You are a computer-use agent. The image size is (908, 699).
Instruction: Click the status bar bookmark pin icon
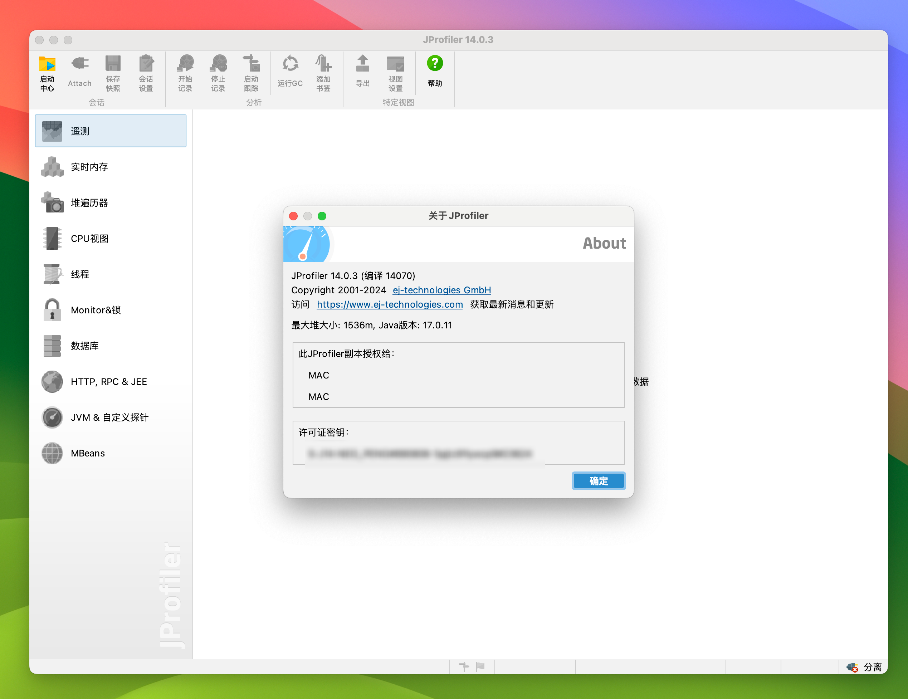[x=464, y=666]
